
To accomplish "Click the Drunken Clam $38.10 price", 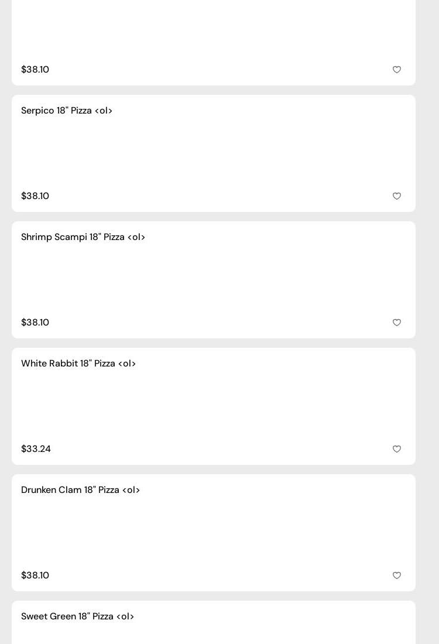I will pyautogui.click(x=35, y=576).
